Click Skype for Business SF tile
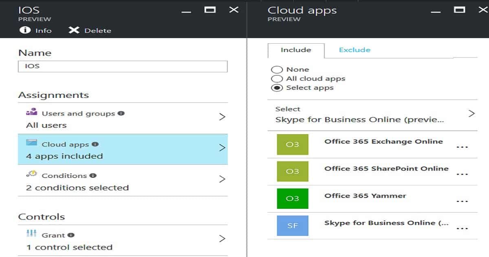 tap(293, 225)
